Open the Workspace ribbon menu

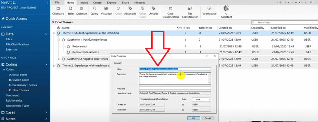pos(209,11)
